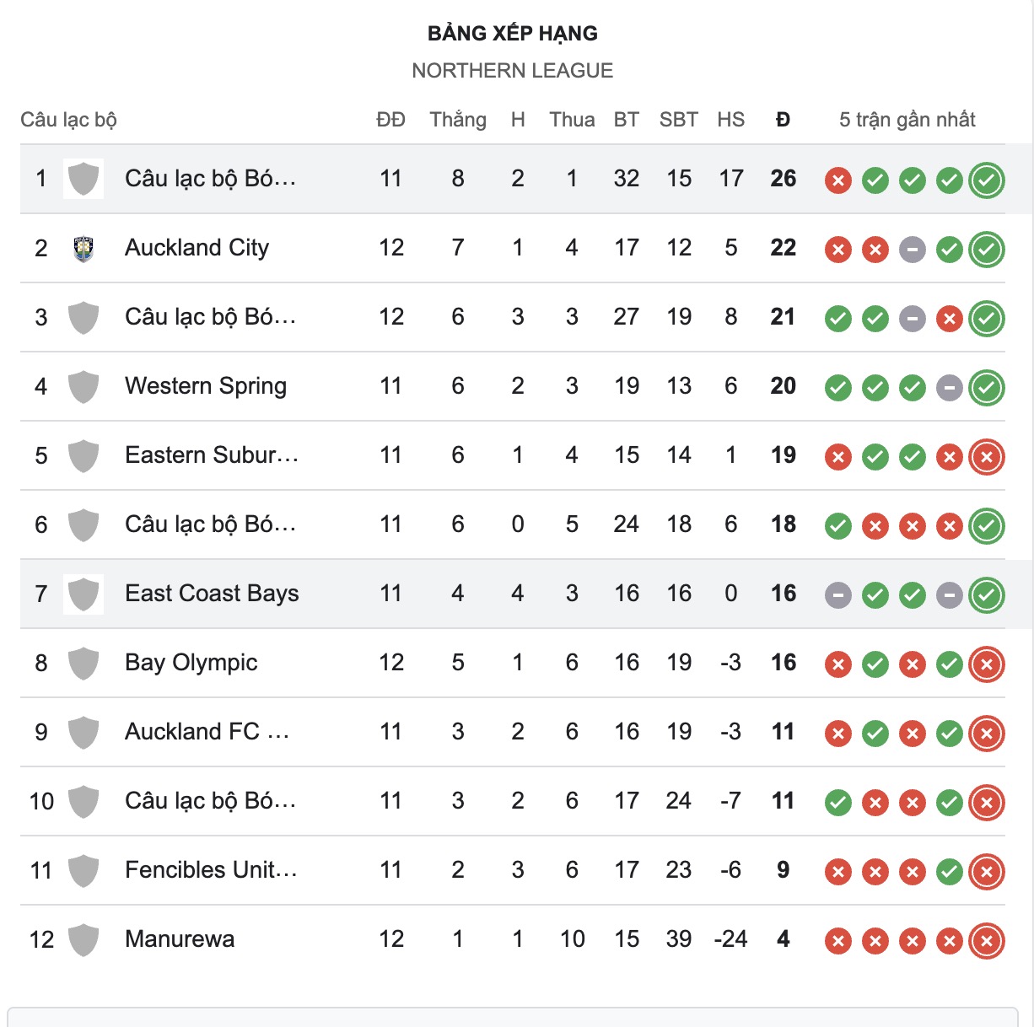This screenshot has width=1034, height=1027.
Task: Open East Coast Bays team link
Action: click(212, 594)
